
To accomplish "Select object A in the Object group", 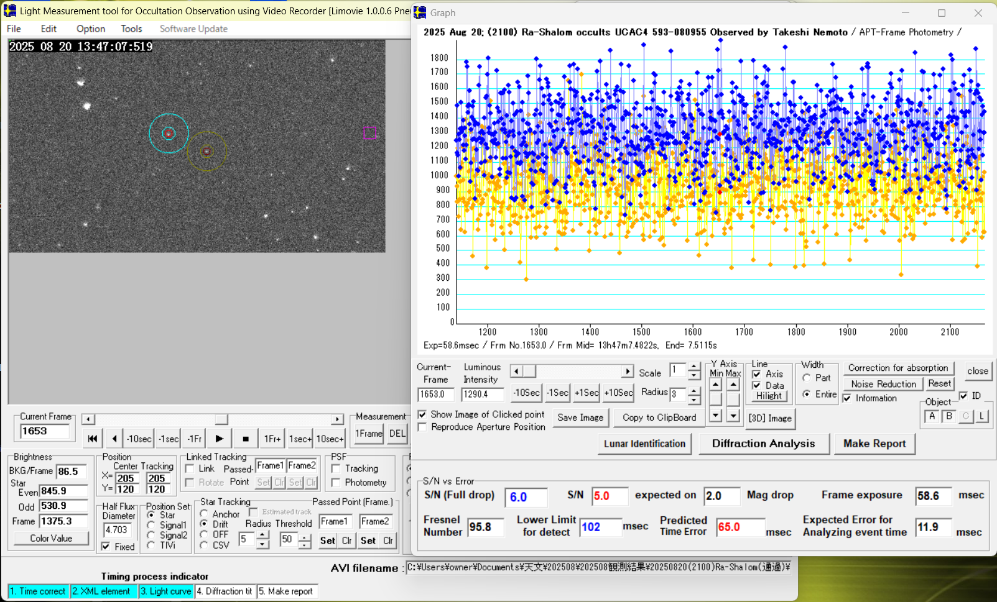I will [932, 416].
